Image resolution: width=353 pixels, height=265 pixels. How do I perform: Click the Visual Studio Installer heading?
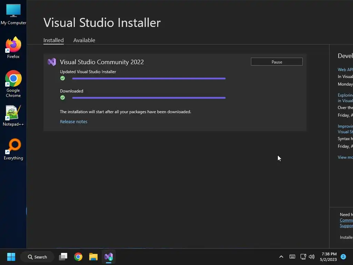(102, 22)
